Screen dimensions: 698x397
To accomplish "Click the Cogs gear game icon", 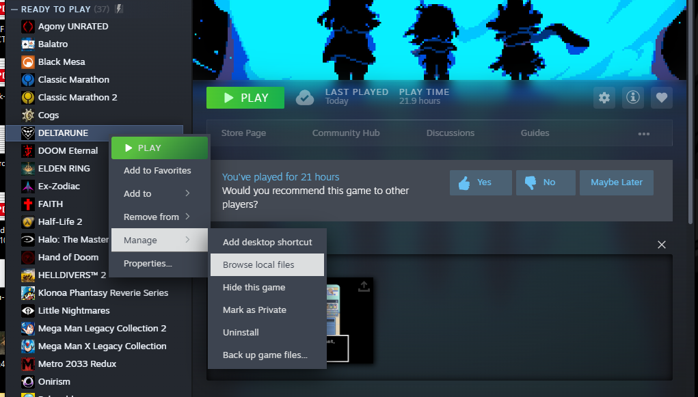I will tap(28, 115).
